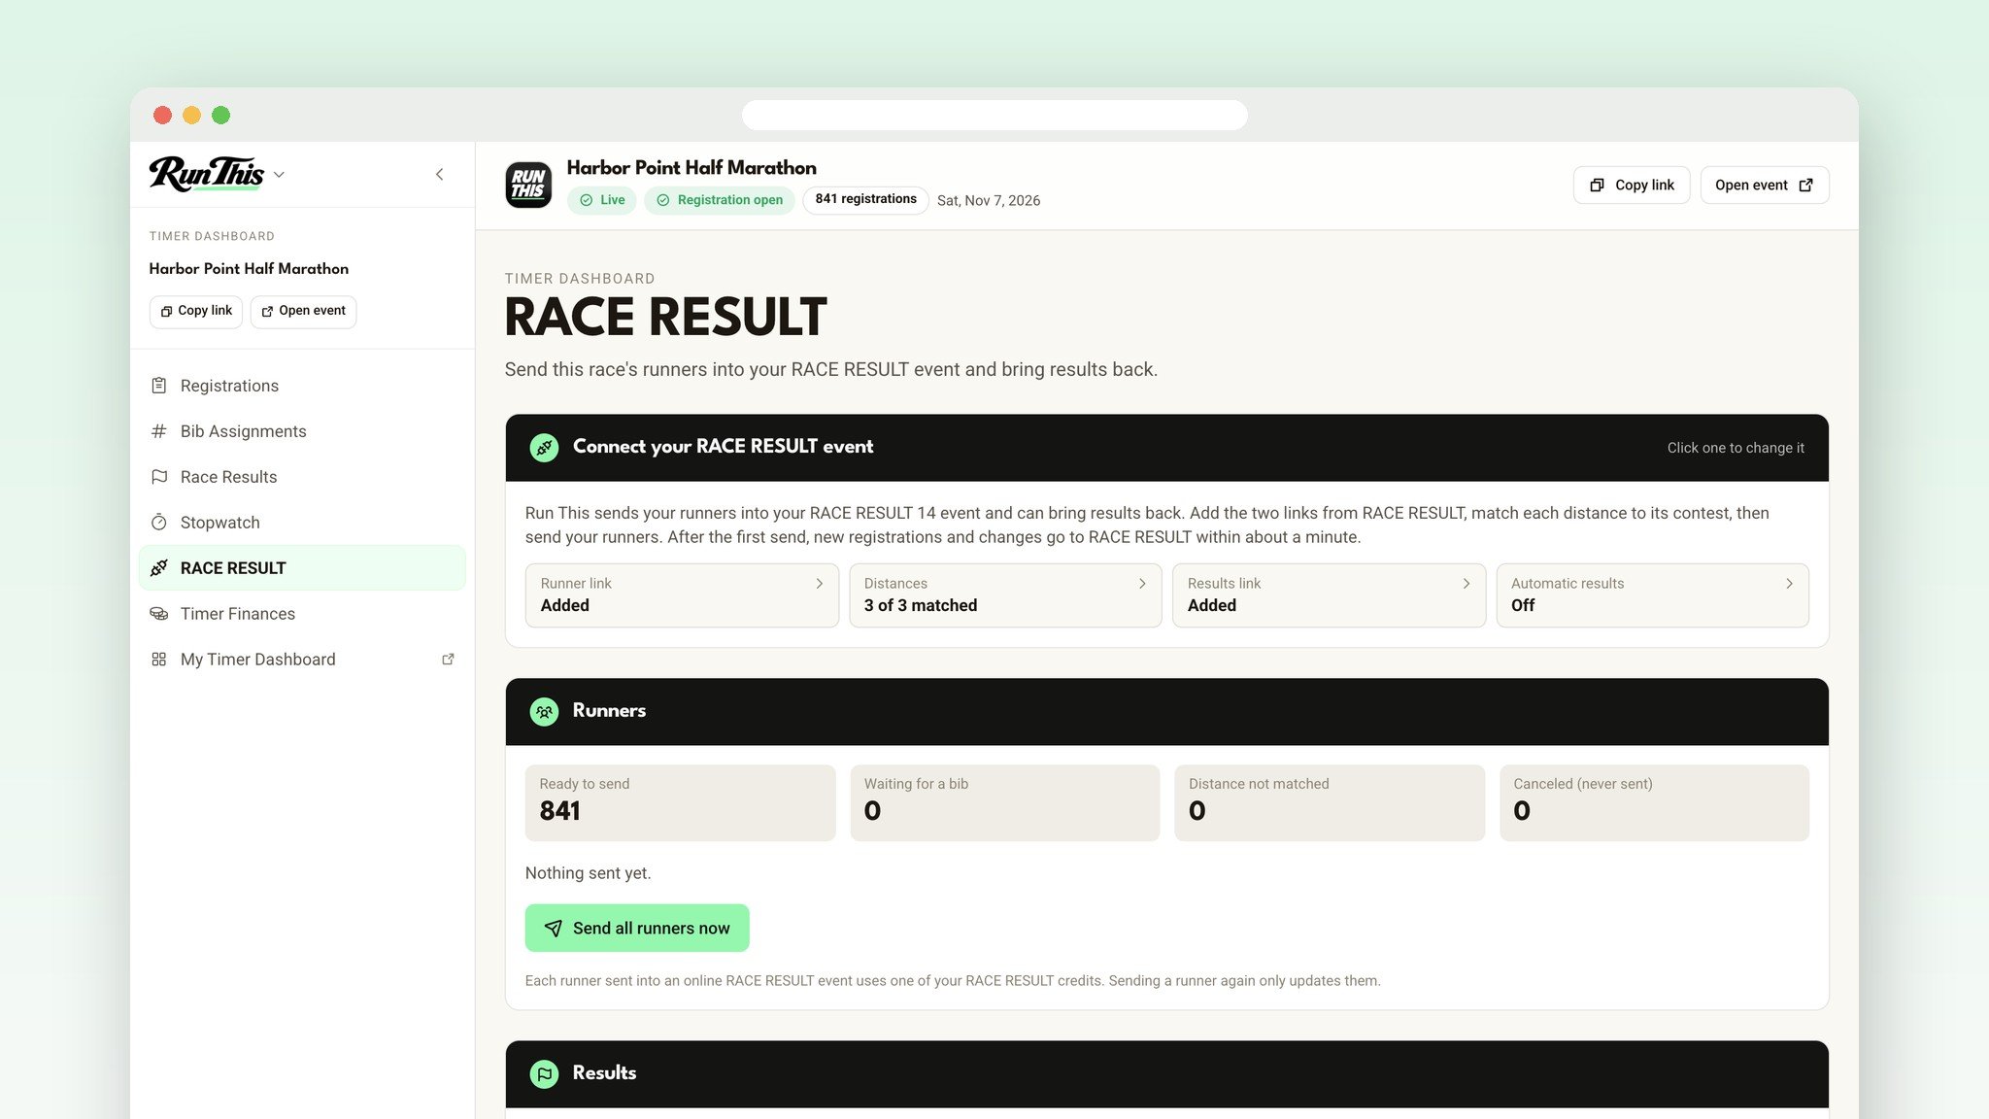The height and width of the screenshot is (1119, 1989).
Task: Click the plug icon beside RACE RESULT
Action: (159, 568)
